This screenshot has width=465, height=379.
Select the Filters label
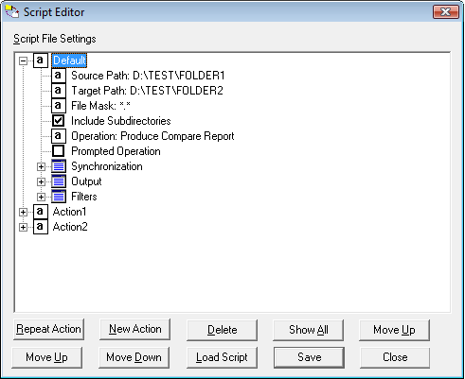pos(84,197)
